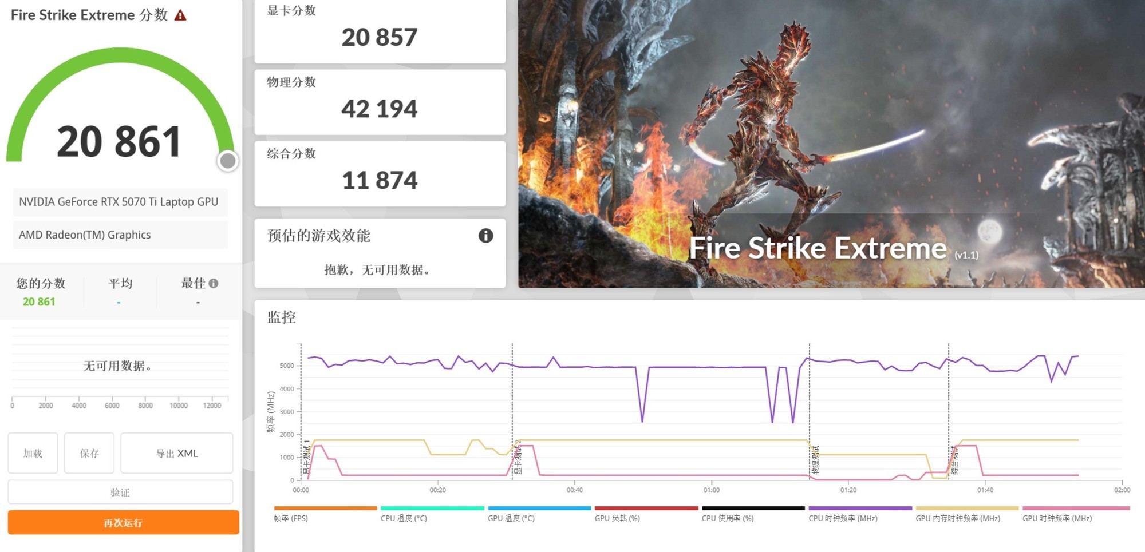
Task: Toggle GPU 温度 (°C) series visibility
Action: pos(511,518)
